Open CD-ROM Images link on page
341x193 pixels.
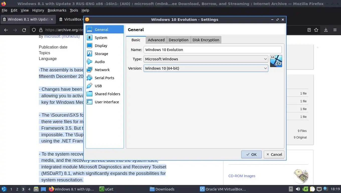(242, 176)
